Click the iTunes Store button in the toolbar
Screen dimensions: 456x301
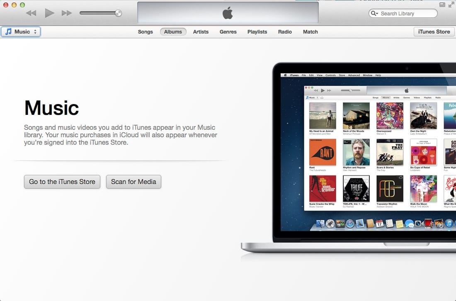tap(434, 32)
